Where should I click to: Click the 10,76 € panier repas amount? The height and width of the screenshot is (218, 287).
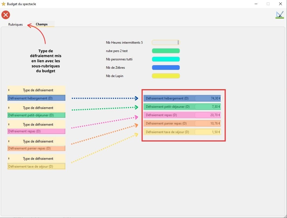pyautogui.click(x=208, y=123)
